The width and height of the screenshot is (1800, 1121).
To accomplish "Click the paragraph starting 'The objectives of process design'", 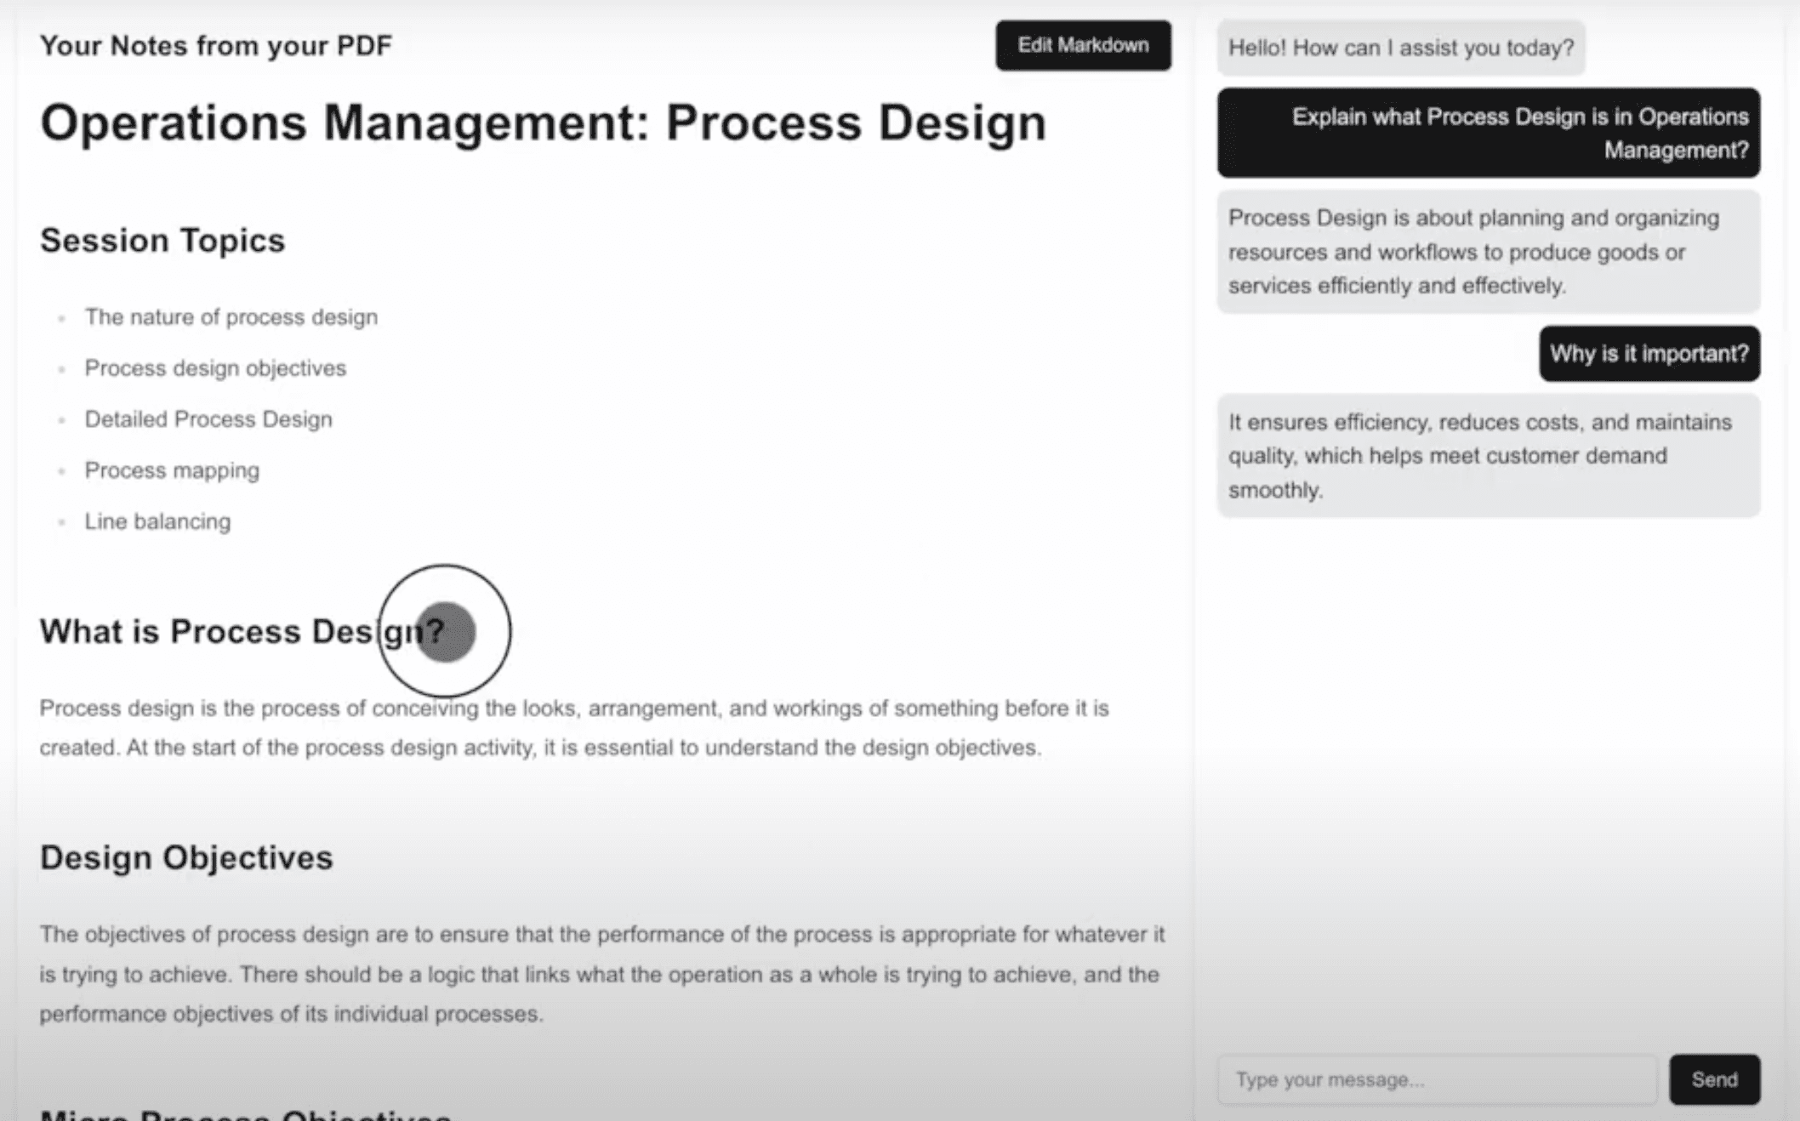I will [x=601, y=974].
